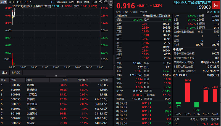Click the pencil note icon near 融
This screenshot has height=126, width=221.
click(x=211, y=12)
